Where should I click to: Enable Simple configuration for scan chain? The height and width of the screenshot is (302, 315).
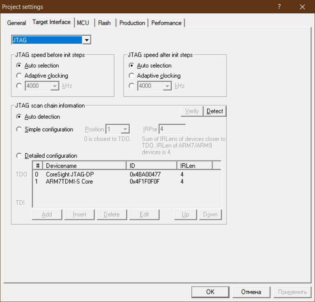coord(19,129)
